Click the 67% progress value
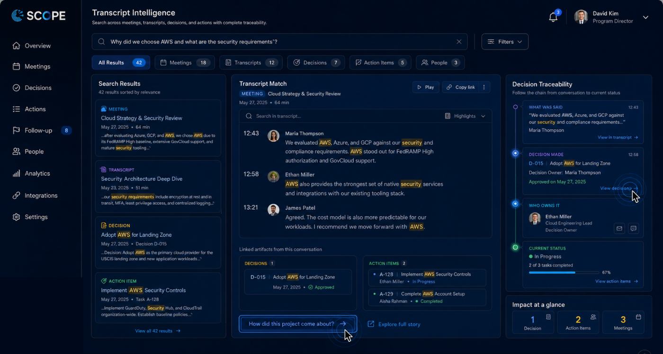663x354 pixels. pyautogui.click(x=606, y=273)
